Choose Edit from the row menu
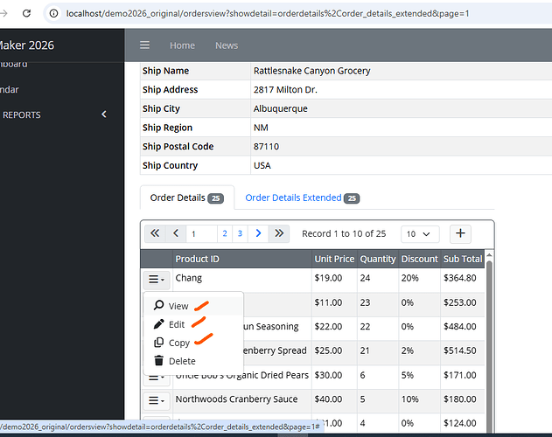552x437 pixels. 193,324
